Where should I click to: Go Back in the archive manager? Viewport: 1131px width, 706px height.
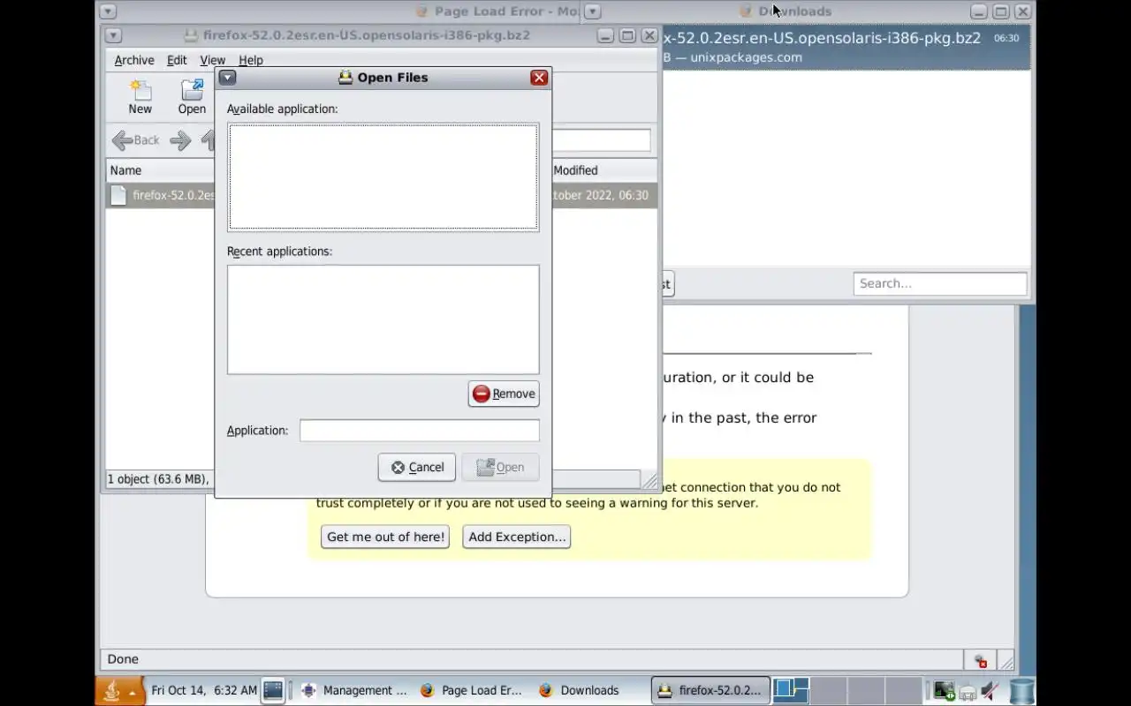coord(136,139)
